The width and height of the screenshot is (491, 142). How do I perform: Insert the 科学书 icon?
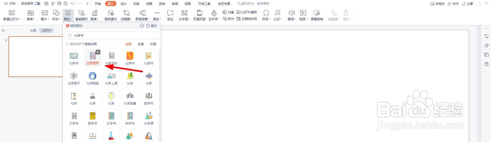coord(130,118)
